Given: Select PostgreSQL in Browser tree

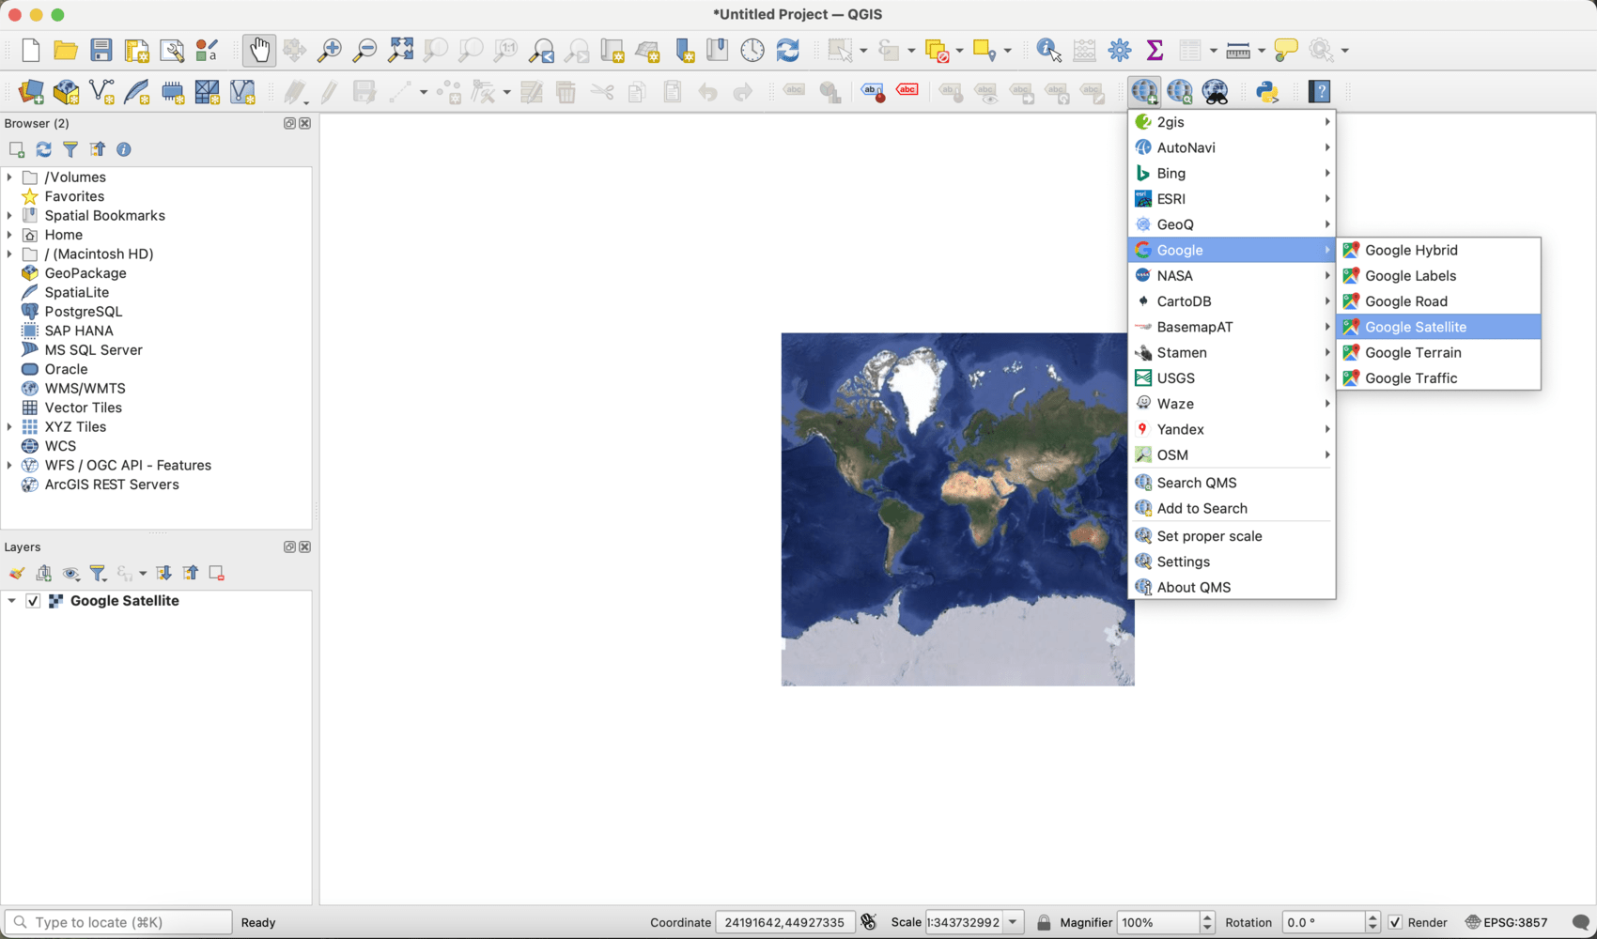Looking at the screenshot, I should point(84,312).
